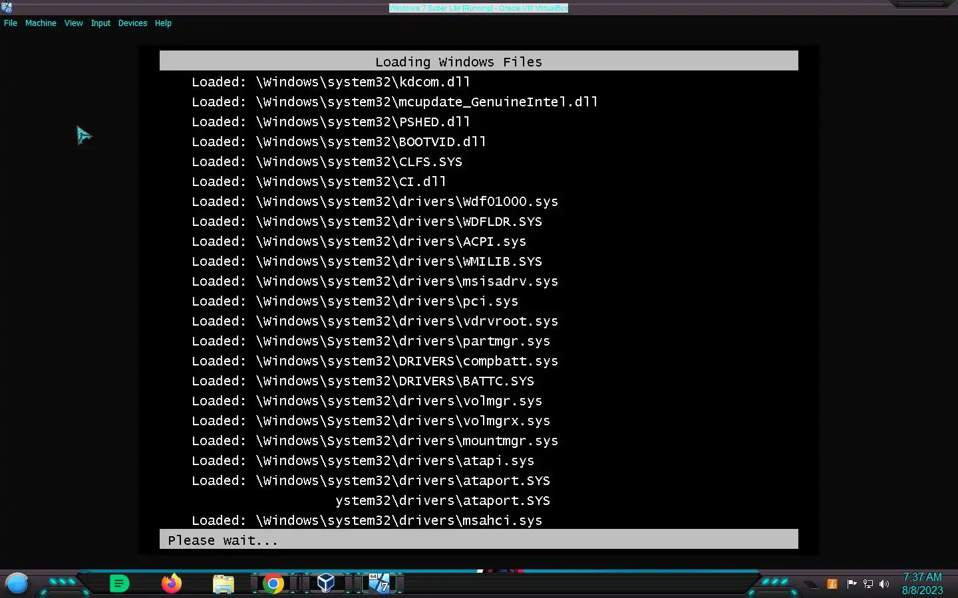Click the compbatt.sys line
958x598 pixels.
click(375, 361)
